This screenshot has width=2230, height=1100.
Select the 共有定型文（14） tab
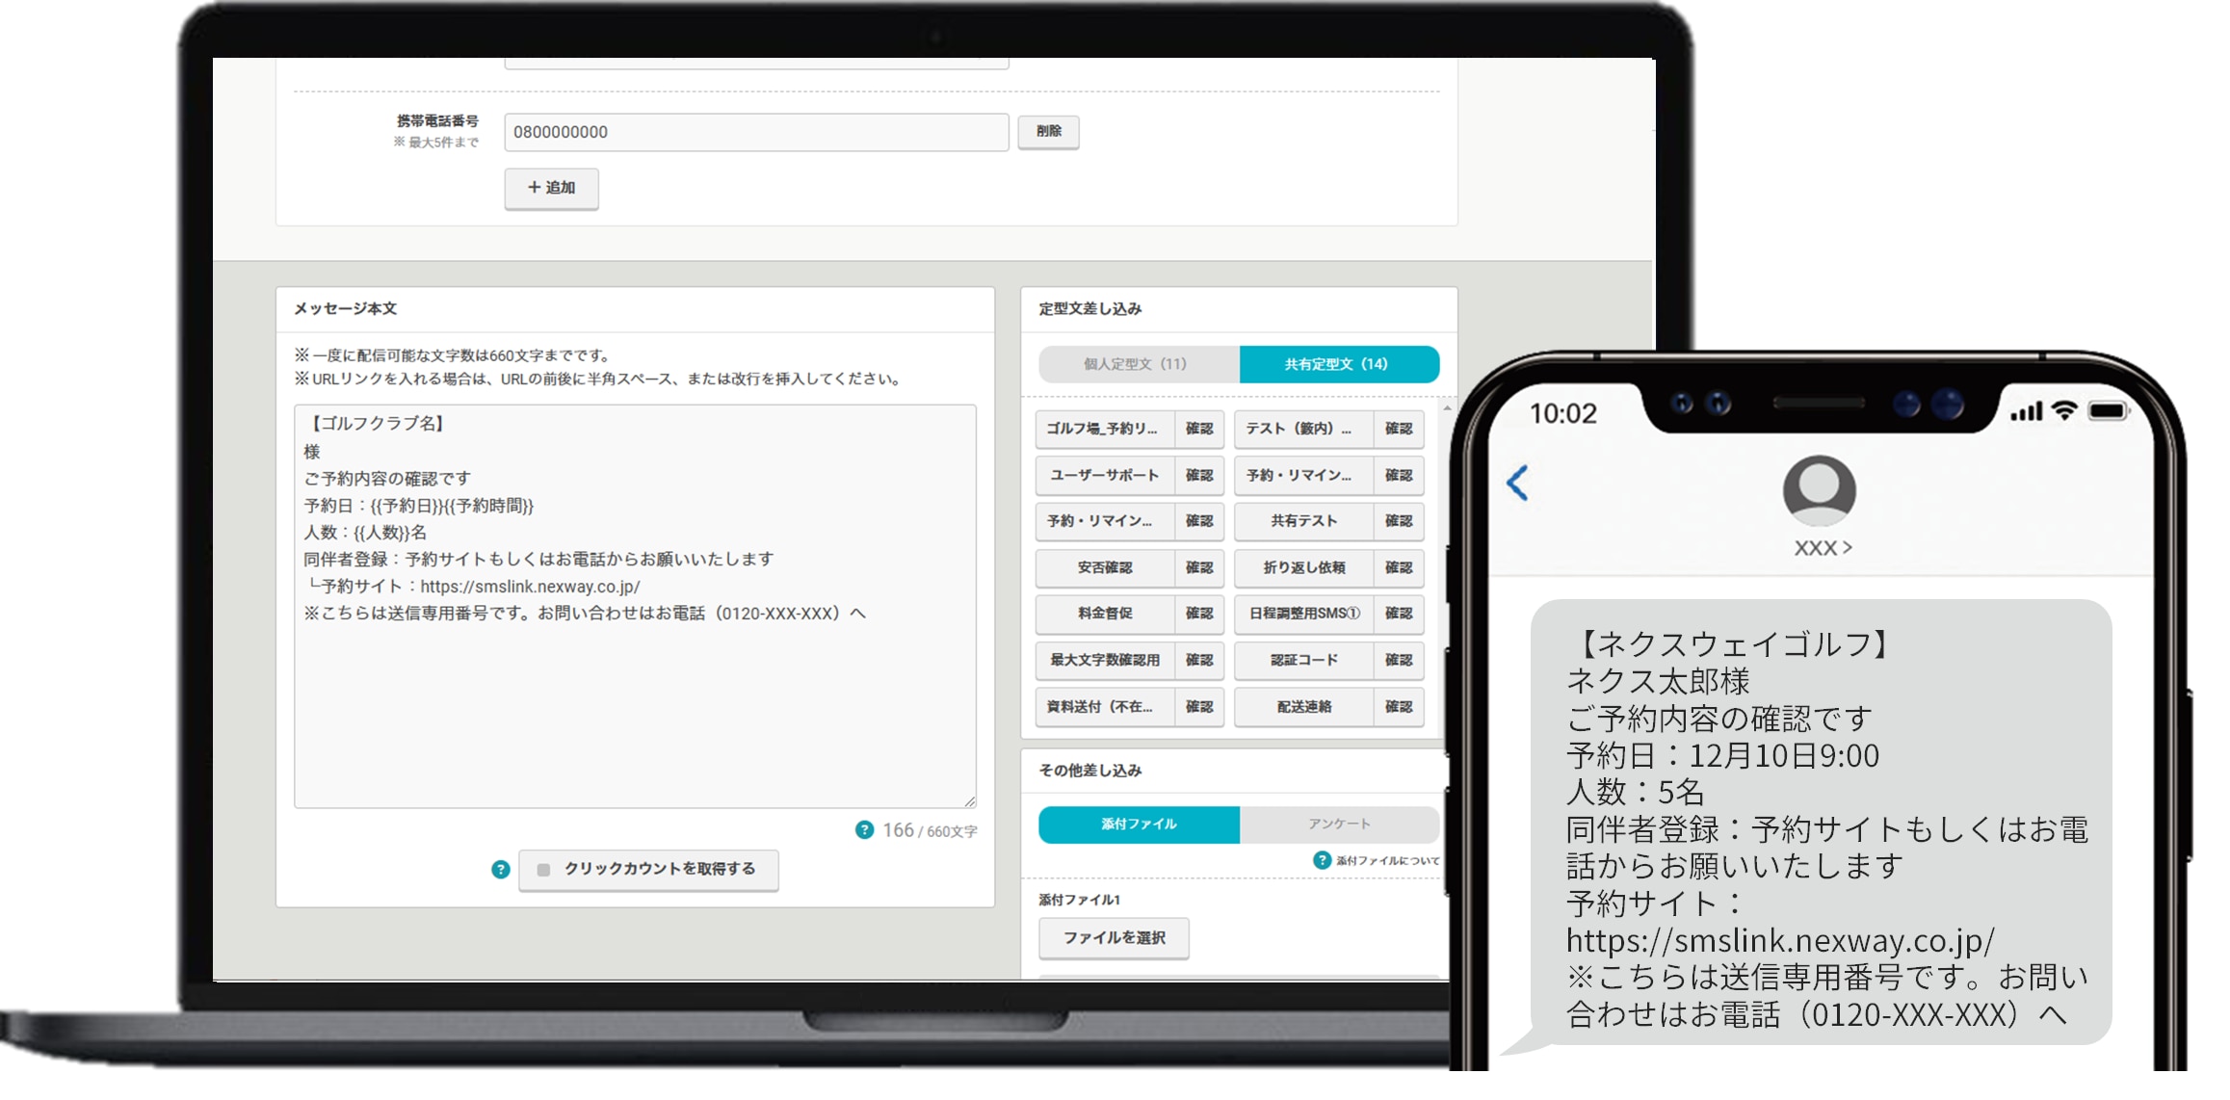click(x=1341, y=364)
